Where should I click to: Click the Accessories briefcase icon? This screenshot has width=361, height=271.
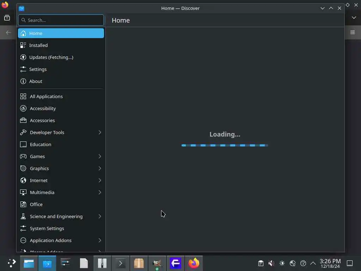click(23, 120)
